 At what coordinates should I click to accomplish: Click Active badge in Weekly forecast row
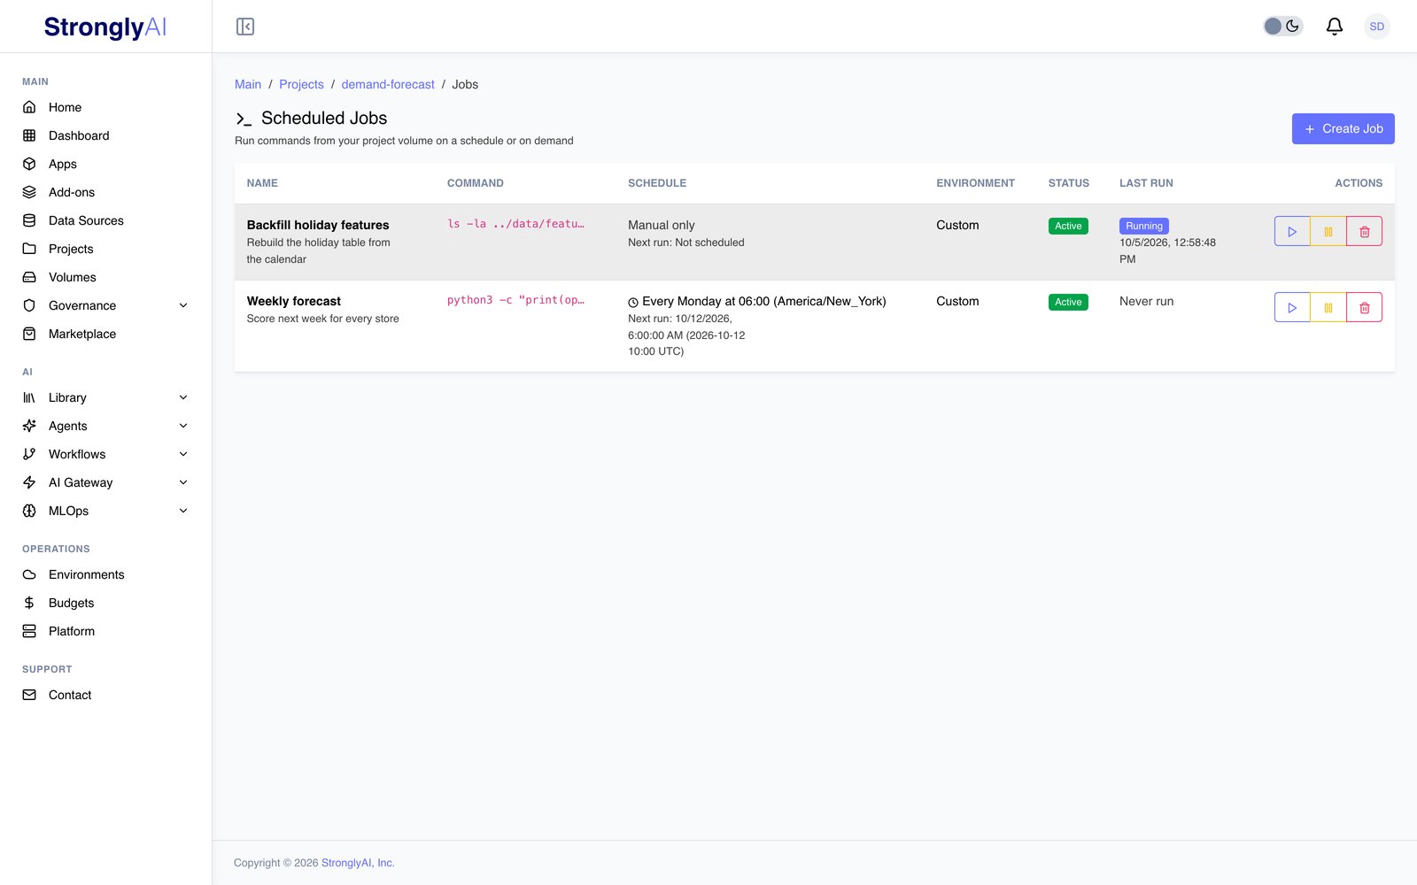coord(1068,302)
